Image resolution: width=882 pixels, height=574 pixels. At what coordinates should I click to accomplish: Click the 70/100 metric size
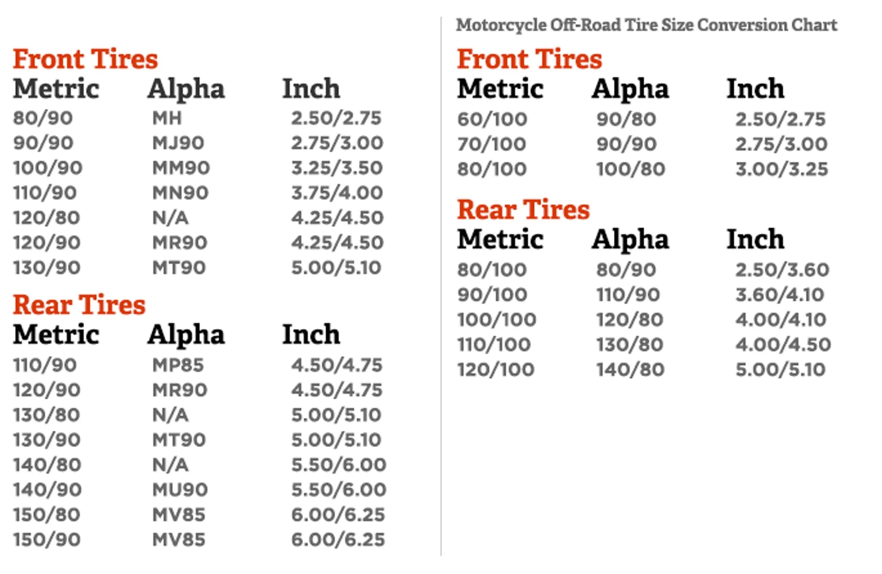tap(492, 144)
